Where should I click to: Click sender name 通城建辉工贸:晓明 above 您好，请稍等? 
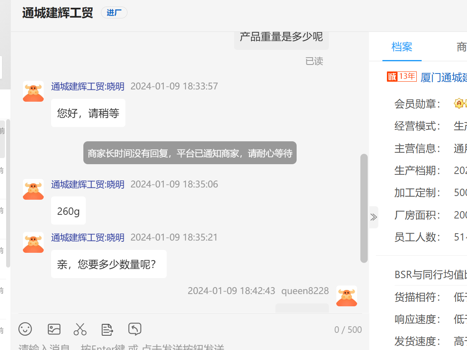tap(87, 86)
